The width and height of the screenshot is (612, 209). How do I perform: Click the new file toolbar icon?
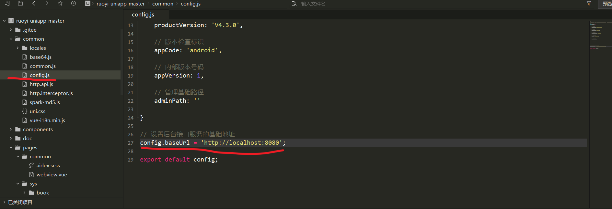coord(7,3)
